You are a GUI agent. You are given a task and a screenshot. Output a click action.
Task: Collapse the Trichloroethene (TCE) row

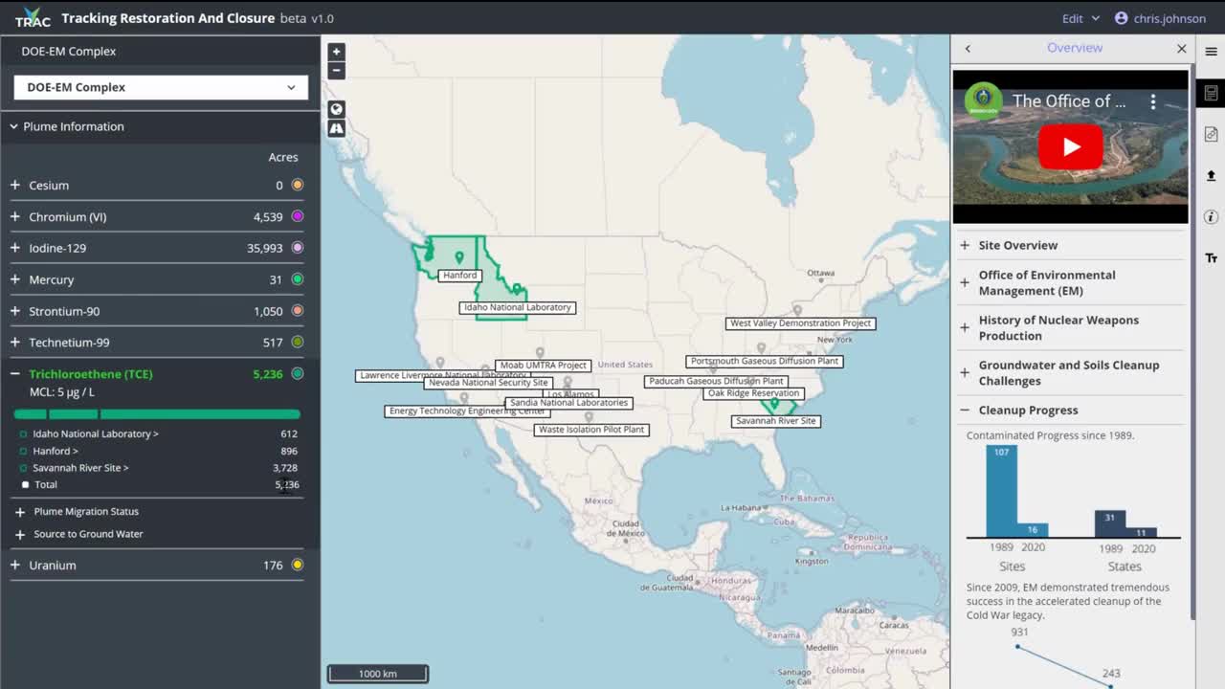15,373
